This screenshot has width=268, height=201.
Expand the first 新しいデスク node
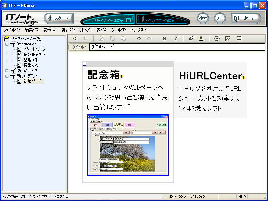point(7,71)
